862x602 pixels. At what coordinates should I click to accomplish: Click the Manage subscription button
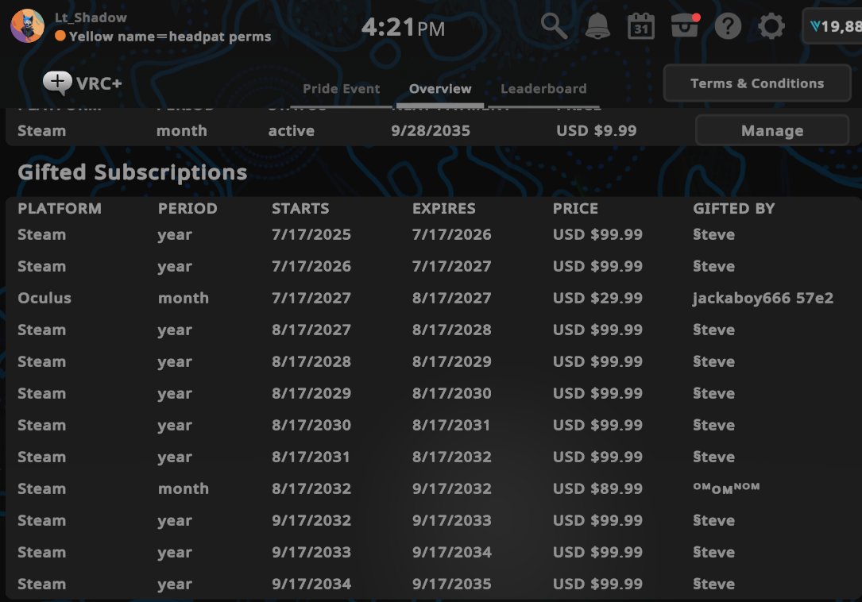(772, 130)
